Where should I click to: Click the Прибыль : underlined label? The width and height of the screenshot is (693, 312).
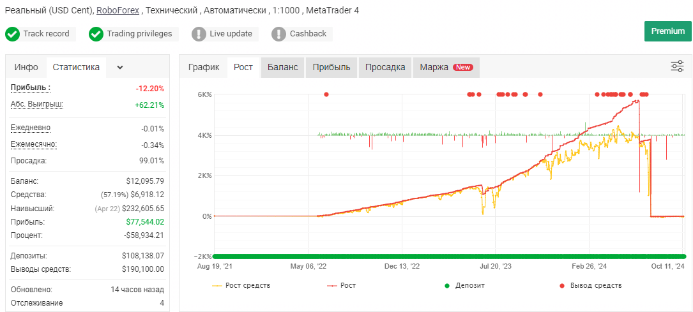point(31,88)
